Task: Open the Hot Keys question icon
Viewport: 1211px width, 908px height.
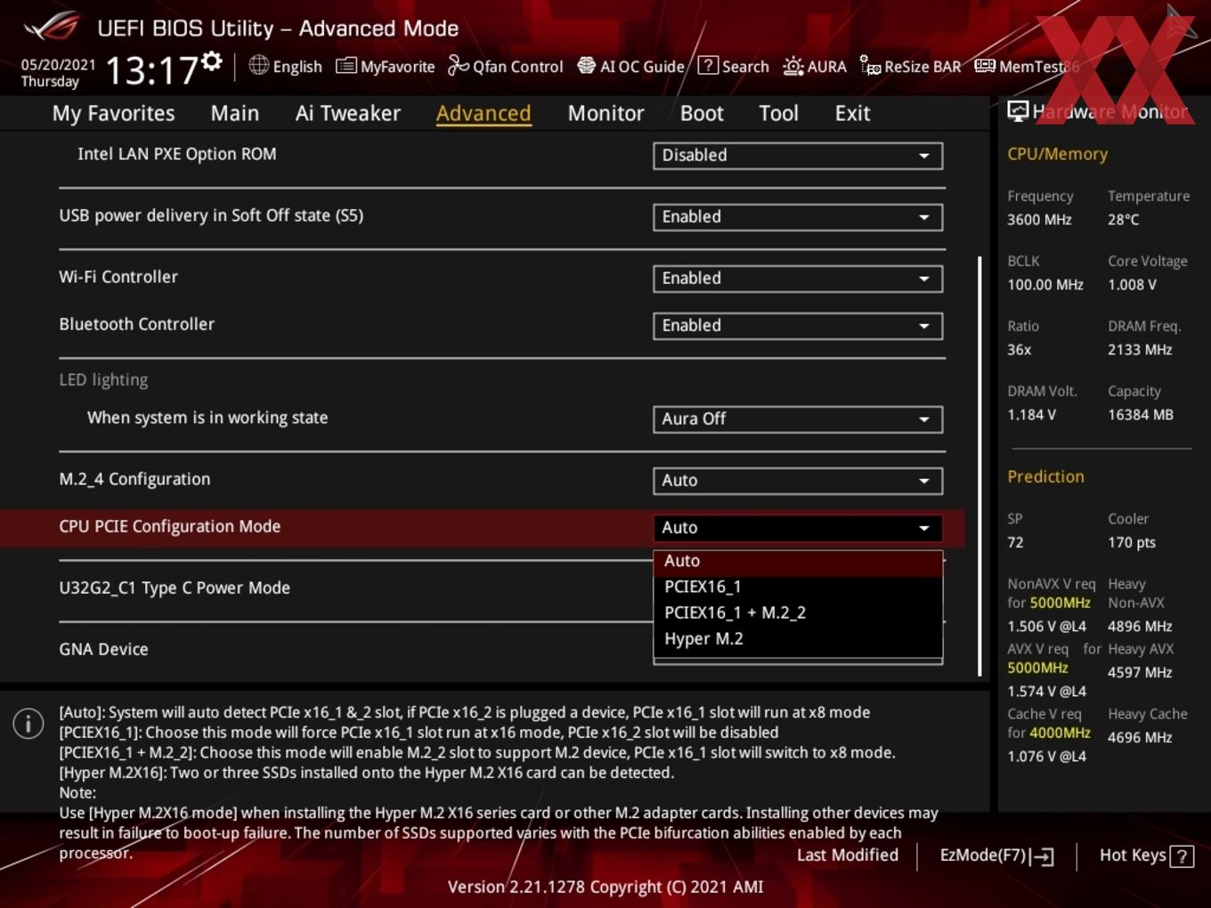Action: pyautogui.click(x=1182, y=856)
